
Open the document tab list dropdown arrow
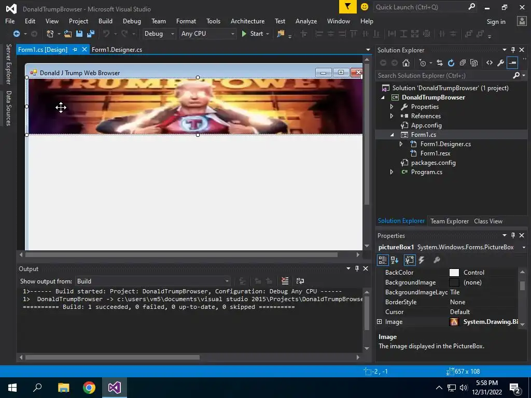tap(368, 50)
